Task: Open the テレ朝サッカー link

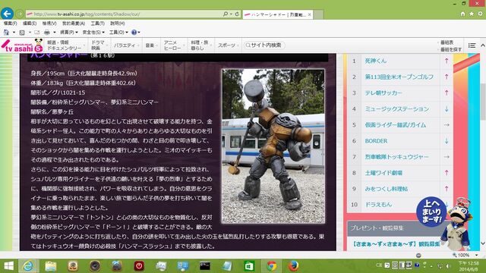Action: 383,93
